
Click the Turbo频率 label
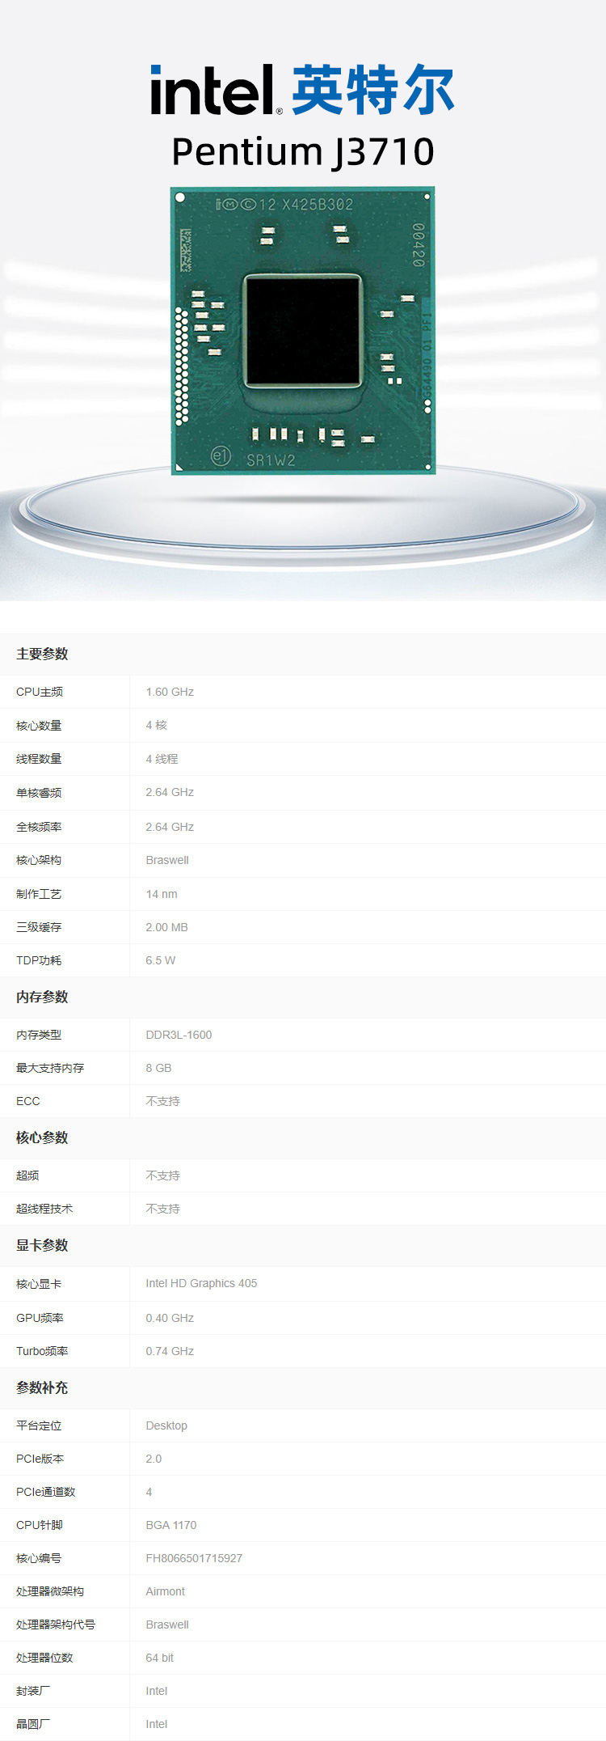[x=42, y=1351]
